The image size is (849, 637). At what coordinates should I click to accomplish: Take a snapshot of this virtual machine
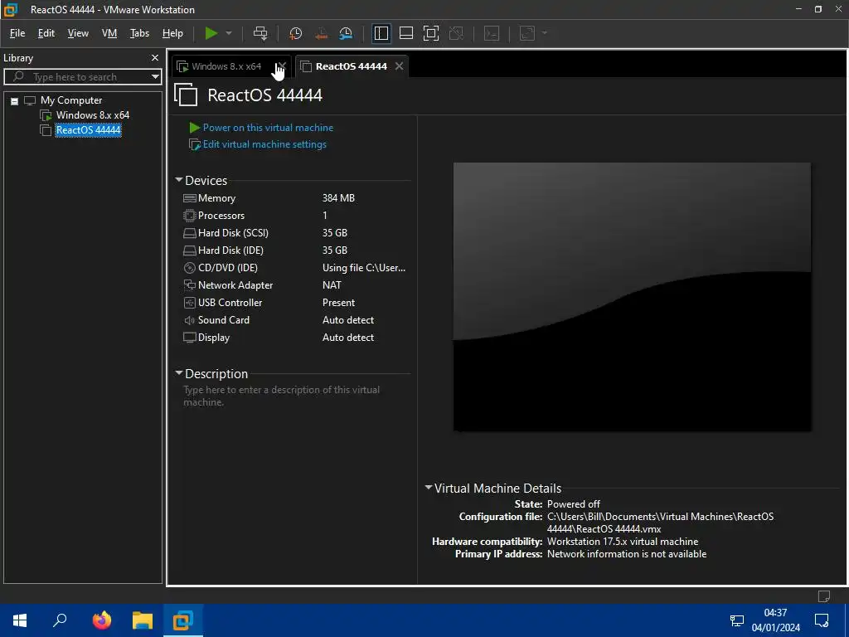pyautogui.click(x=296, y=33)
